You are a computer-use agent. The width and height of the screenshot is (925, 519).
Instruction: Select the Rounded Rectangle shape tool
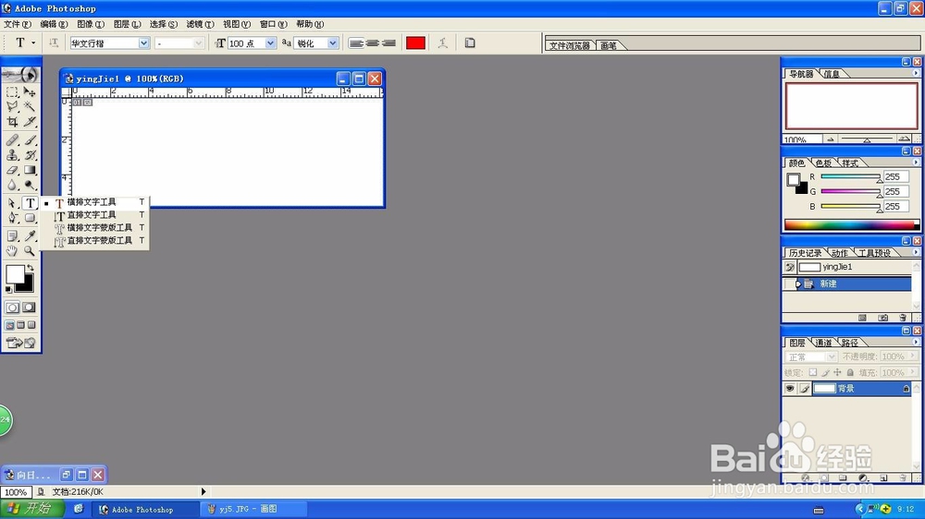(x=30, y=218)
